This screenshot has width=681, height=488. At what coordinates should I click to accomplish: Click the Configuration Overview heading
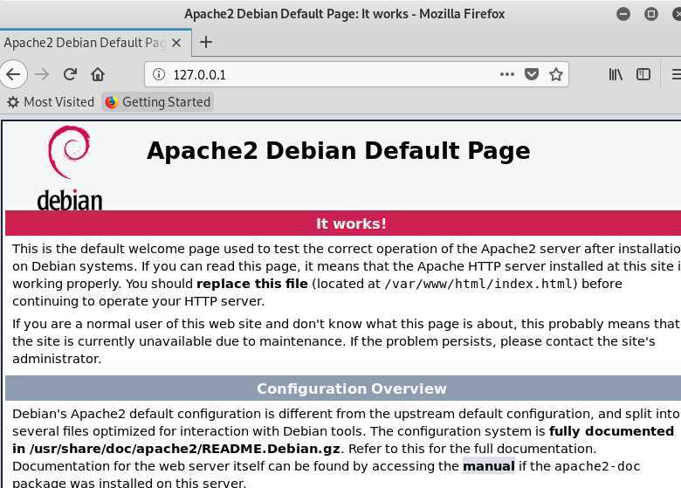351,388
